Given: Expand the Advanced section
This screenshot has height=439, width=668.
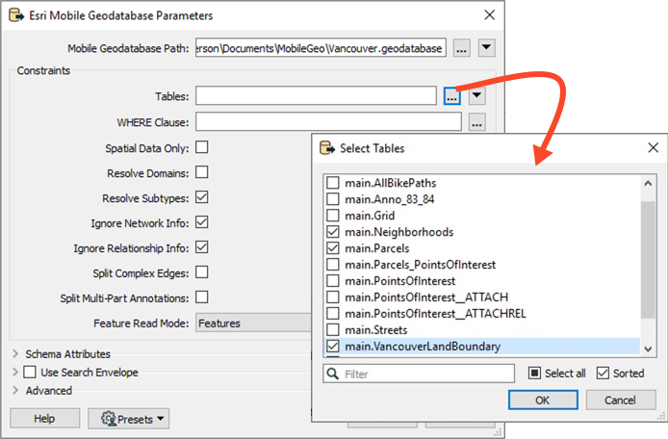Looking at the screenshot, I should click(x=15, y=391).
